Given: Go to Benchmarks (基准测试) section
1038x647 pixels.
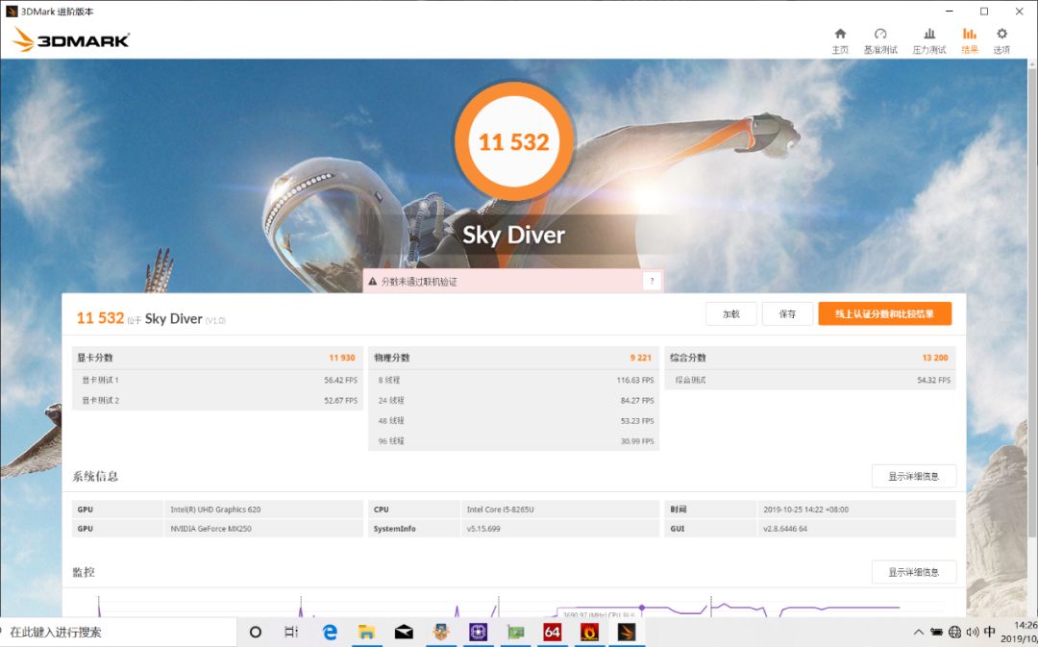Looking at the screenshot, I should pyautogui.click(x=879, y=40).
